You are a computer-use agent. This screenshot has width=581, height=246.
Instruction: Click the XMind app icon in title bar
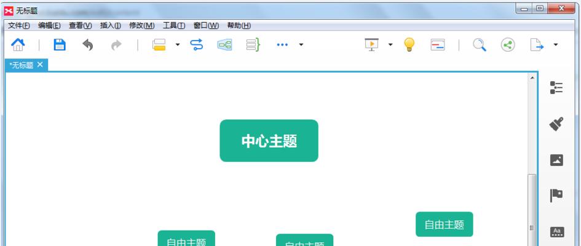coord(9,10)
